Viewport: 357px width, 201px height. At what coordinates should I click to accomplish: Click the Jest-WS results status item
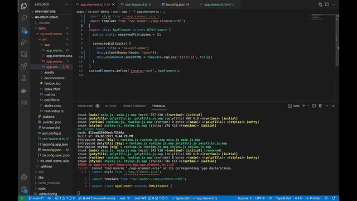pos(151,198)
